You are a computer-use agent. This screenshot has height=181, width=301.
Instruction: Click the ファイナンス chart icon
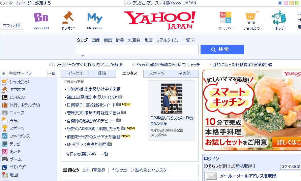pos(4,136)
